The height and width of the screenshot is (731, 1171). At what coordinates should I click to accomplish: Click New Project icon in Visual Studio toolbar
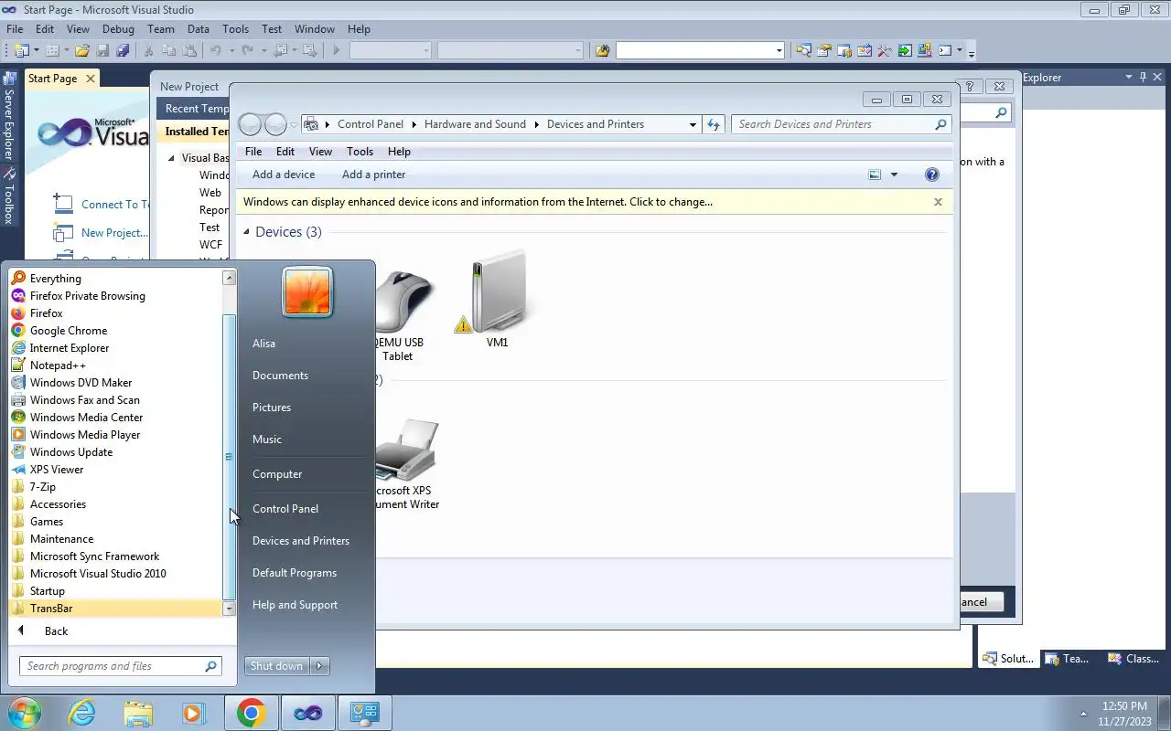point(21,50)
